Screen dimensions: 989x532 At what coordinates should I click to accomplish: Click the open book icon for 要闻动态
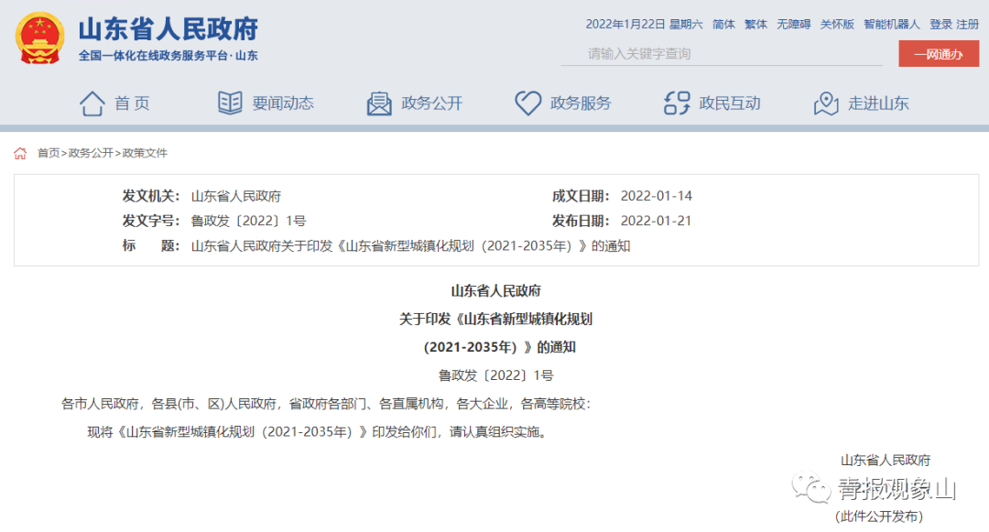[x=230, y=103]
